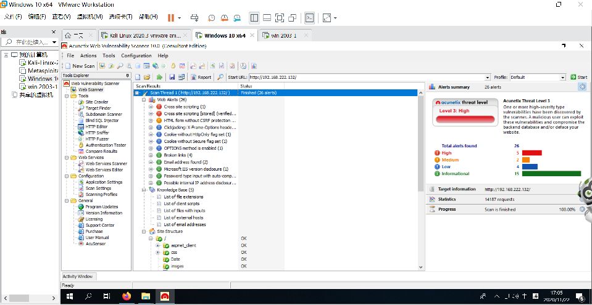Toggle VMware thumbnail bar button

point(267,18)
